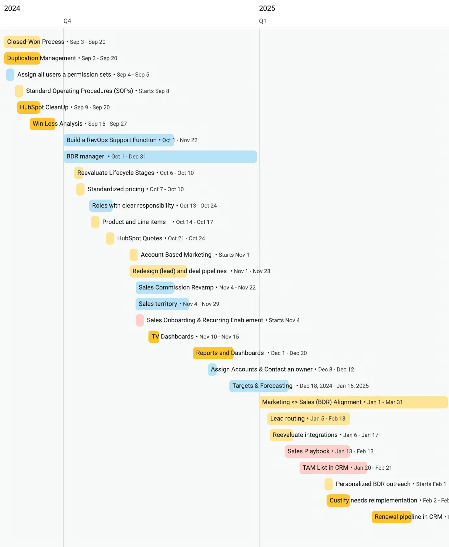Click the Q4 quarter header label
The width and height of the screenshot is (449, 547).
tap(67, 21)
